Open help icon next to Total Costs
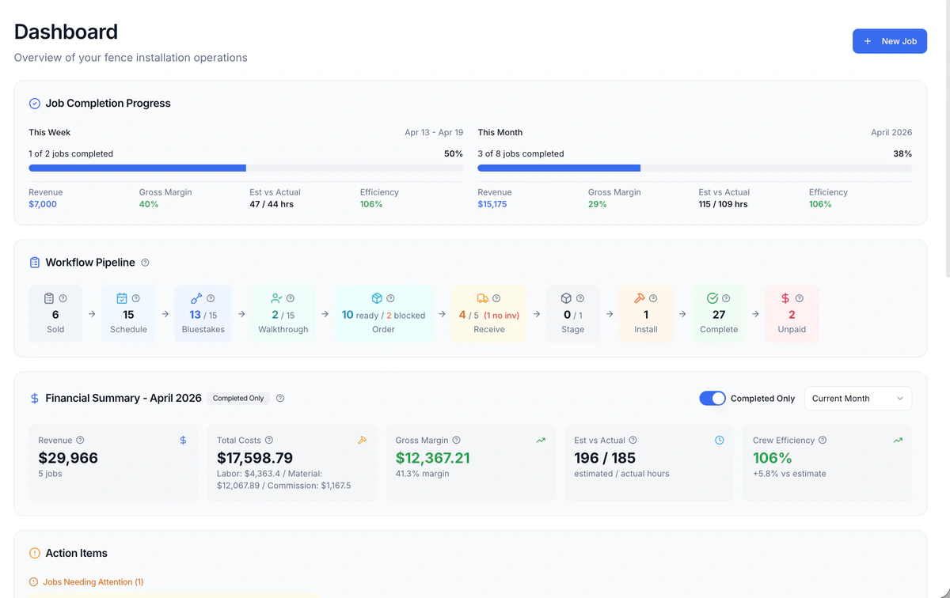Viewport: 950px width, 598px height. point(269,440)
